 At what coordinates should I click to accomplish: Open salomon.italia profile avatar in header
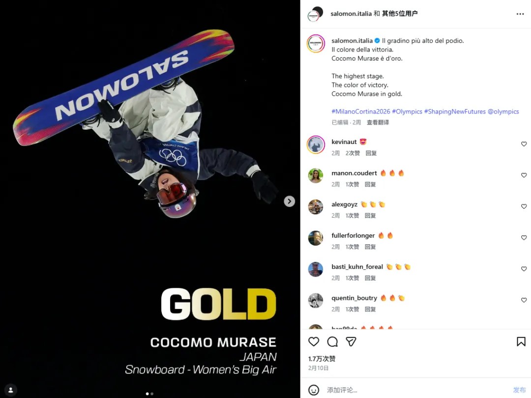315,14
